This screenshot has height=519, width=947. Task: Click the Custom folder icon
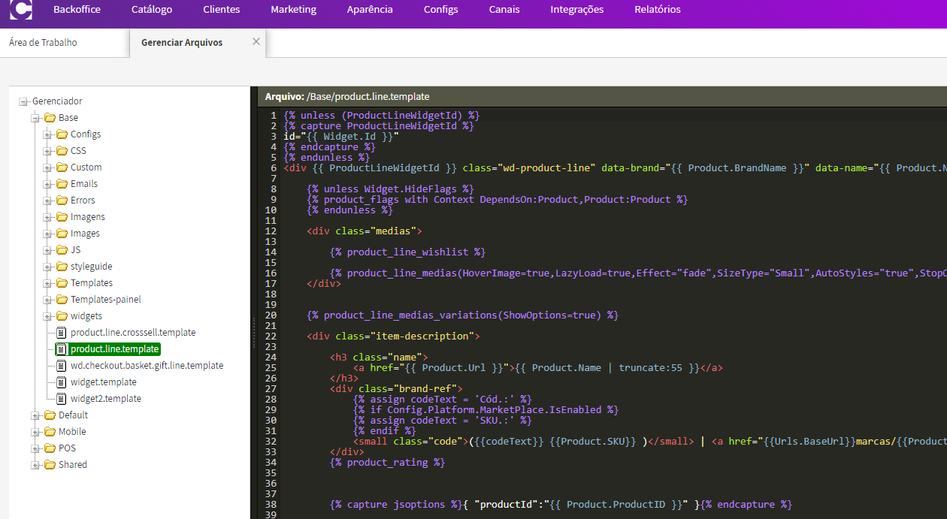click(62, 167)
